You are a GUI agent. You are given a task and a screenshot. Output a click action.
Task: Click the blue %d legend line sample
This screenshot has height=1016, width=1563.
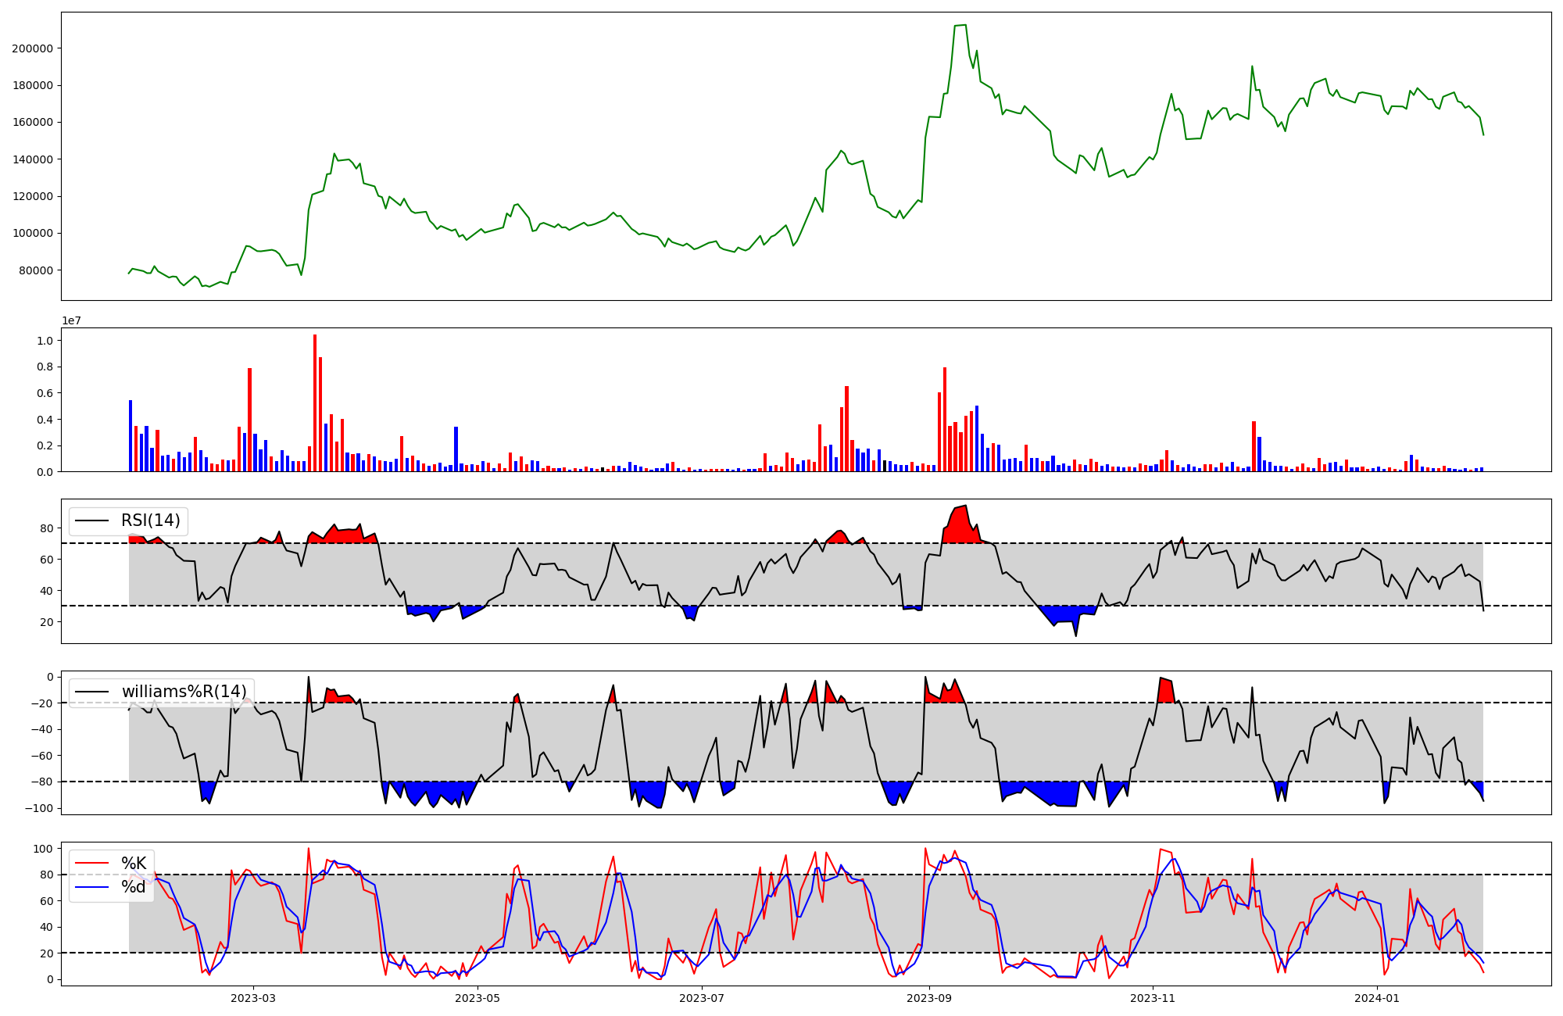(91, 887)
